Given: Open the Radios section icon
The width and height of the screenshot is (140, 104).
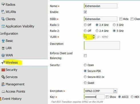Looking at the screenshot, I should pyautogui.click(x=3, y=4).
